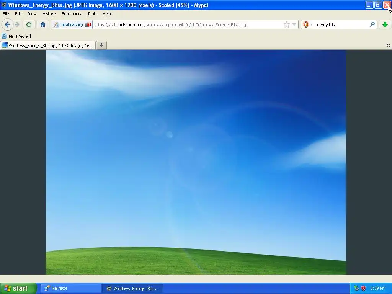Restore down the Mypal window
The image size is (392, 294).
tap(378, 5)
